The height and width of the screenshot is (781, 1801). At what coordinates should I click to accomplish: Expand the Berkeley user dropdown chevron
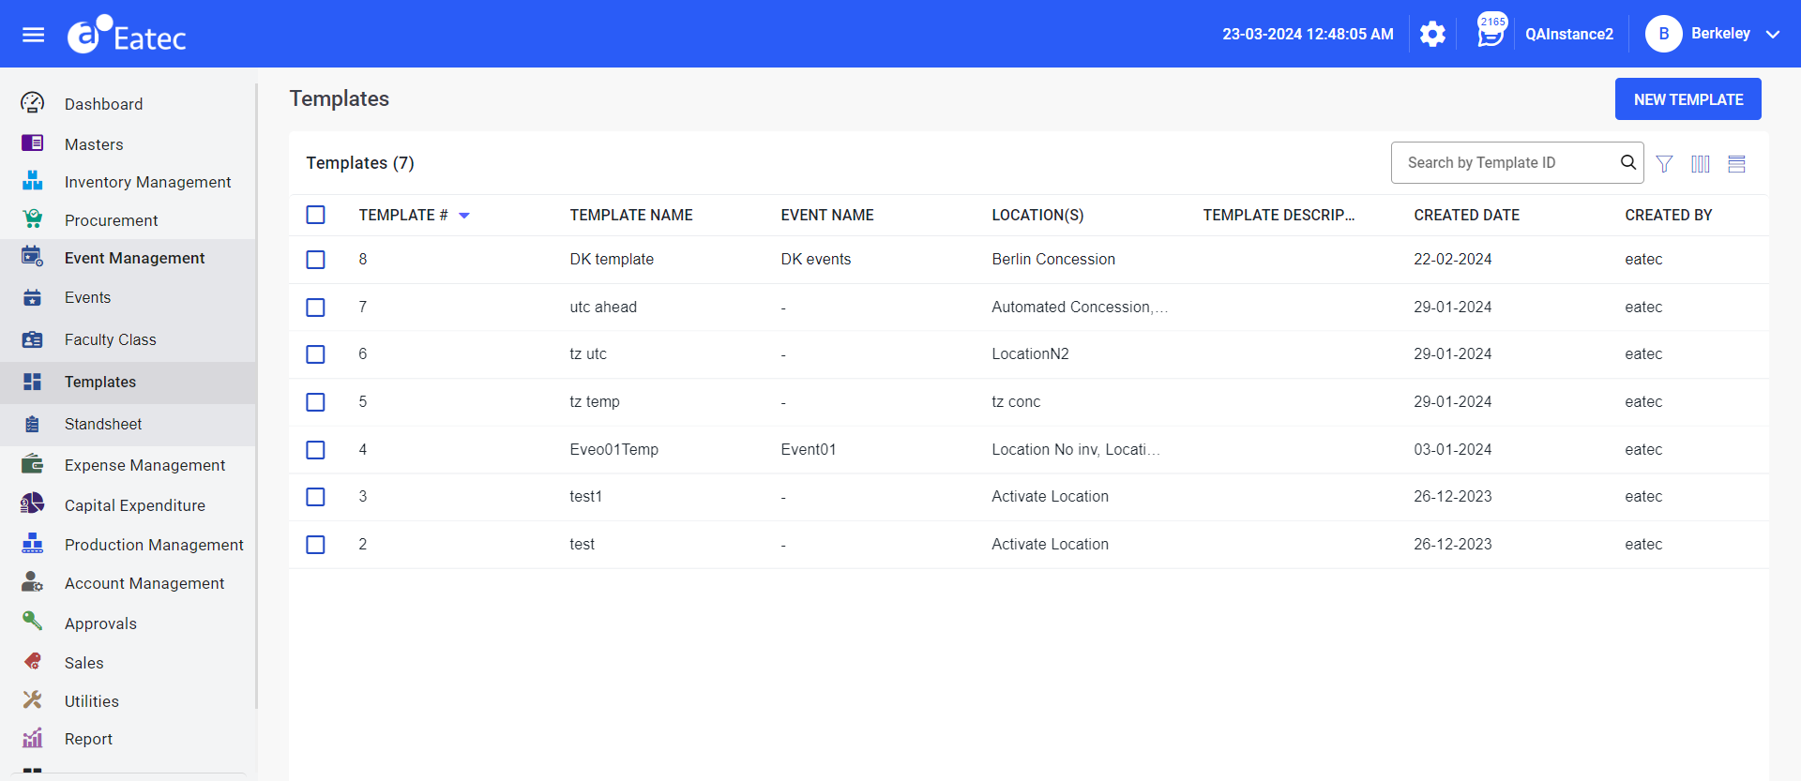point(1773,35)
